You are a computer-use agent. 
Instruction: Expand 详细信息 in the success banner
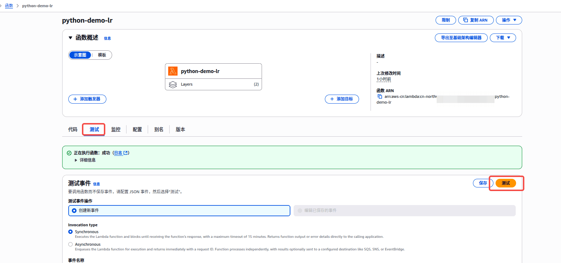pos(85,160)
